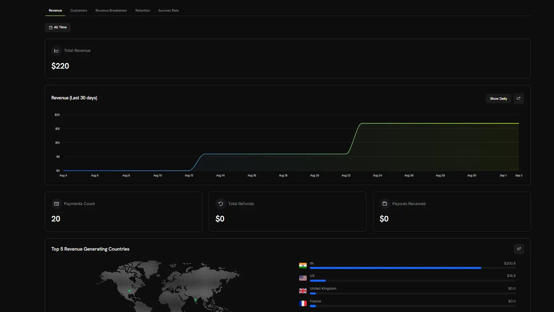Share the Revenue chart via export icon
Image resolution: width=554 pixels, height=312 pixels.
point(519,99)
